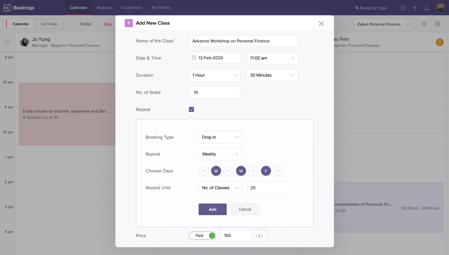Select Tuesday in Choose Days
The height and width of the screenshot is (255, 449).
coord(228,171)
